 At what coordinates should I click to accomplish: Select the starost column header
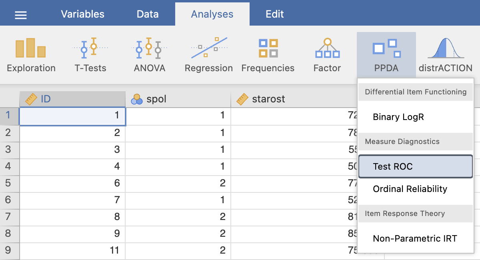pos(294,99)
